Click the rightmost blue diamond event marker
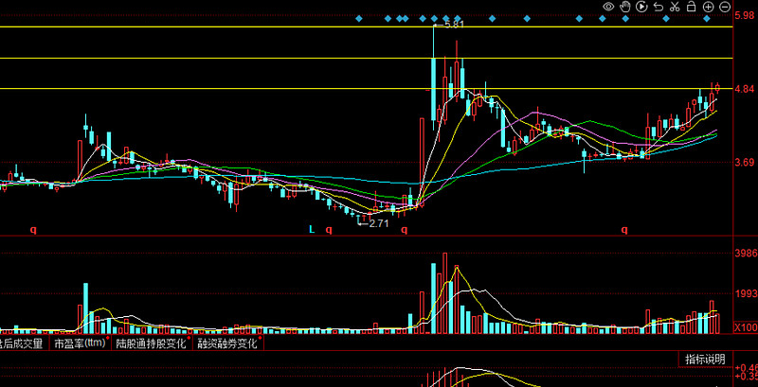Screen dimensions: 758x387 click(x=706, y=19)
